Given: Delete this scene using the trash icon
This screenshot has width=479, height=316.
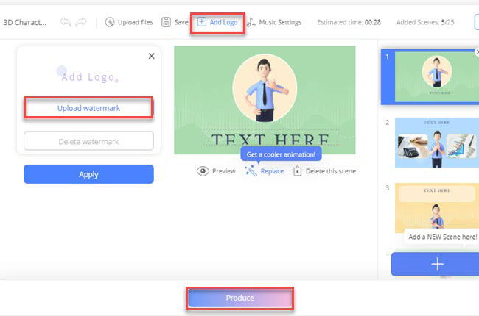Looking at the screenshot, I should coord(297,171).
